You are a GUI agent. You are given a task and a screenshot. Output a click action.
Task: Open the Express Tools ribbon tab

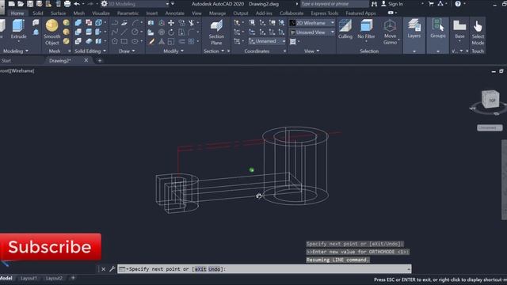(x=324, y=13)
